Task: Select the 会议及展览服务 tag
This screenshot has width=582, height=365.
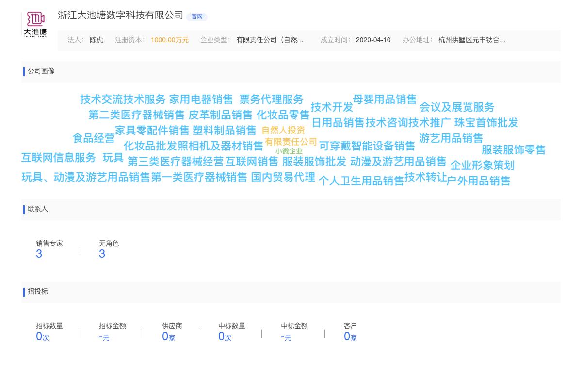Action: 457,107
